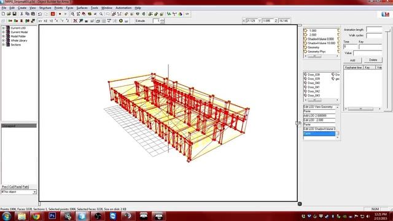The image size is (393, 221).
Task: Toggle the Z axis lock button
Action: 68,21
